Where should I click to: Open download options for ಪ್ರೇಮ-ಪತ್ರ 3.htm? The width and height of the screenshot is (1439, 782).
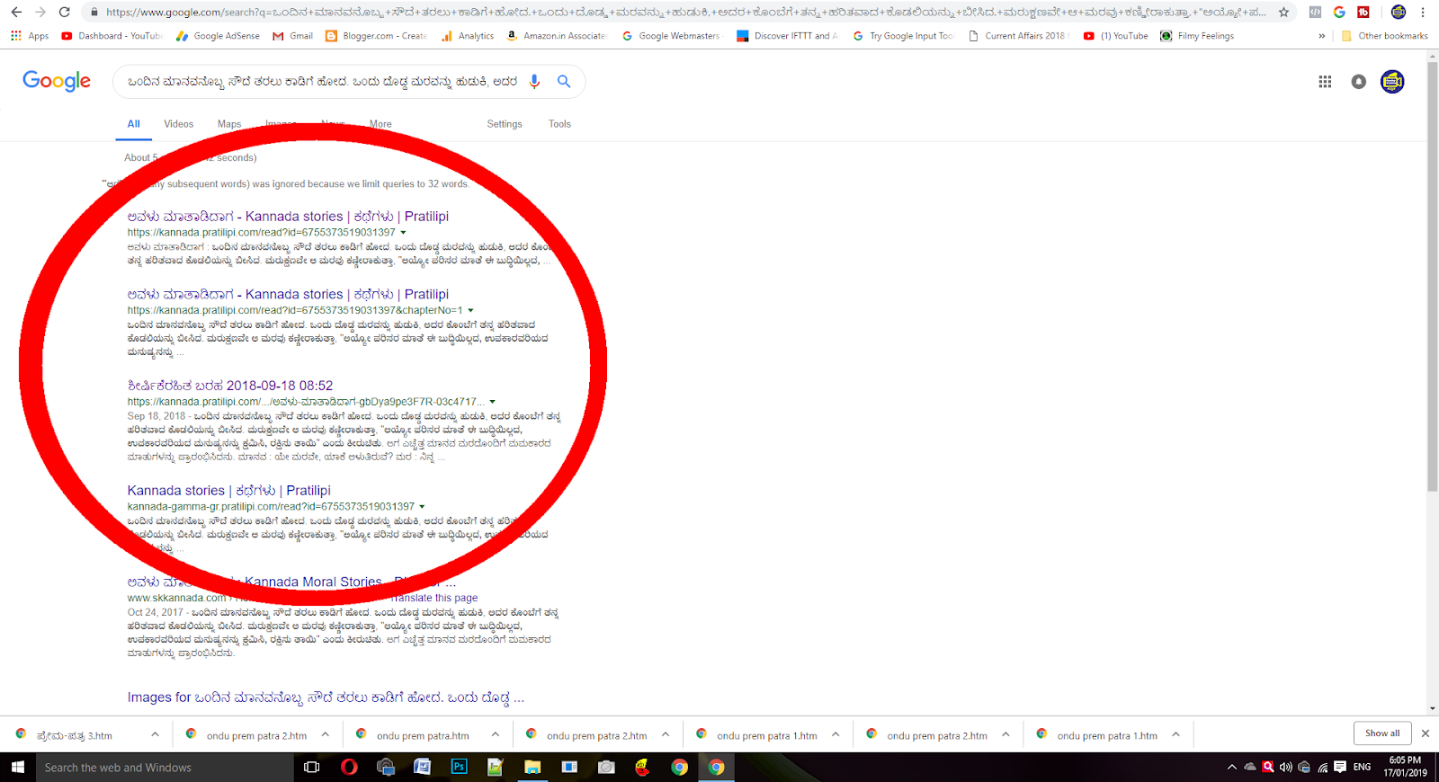point(155,735)
